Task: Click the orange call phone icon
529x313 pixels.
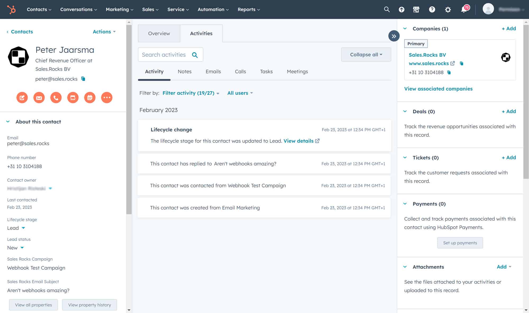Action: pos(56,98)
